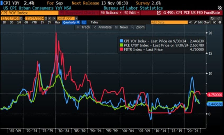Click the '20-'24 x-axis label
224x135 pixels.
point(193,131)
